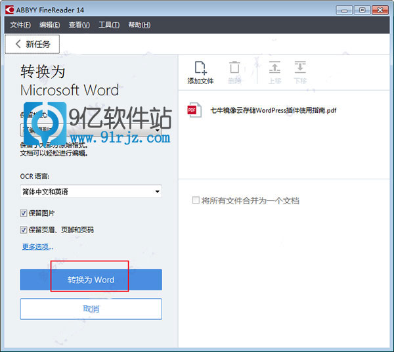Image resolution: width=394 pixels, height=352 pixels.
Task: Open the 文件(F) menu
Action: [20, 25]
